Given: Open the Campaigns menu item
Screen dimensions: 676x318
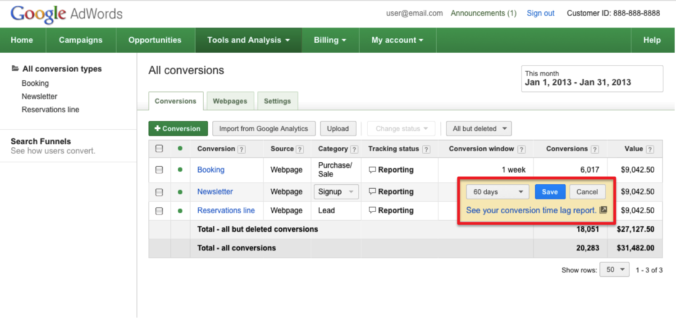Looking at the screenshot, I should [x=81, y=40].
